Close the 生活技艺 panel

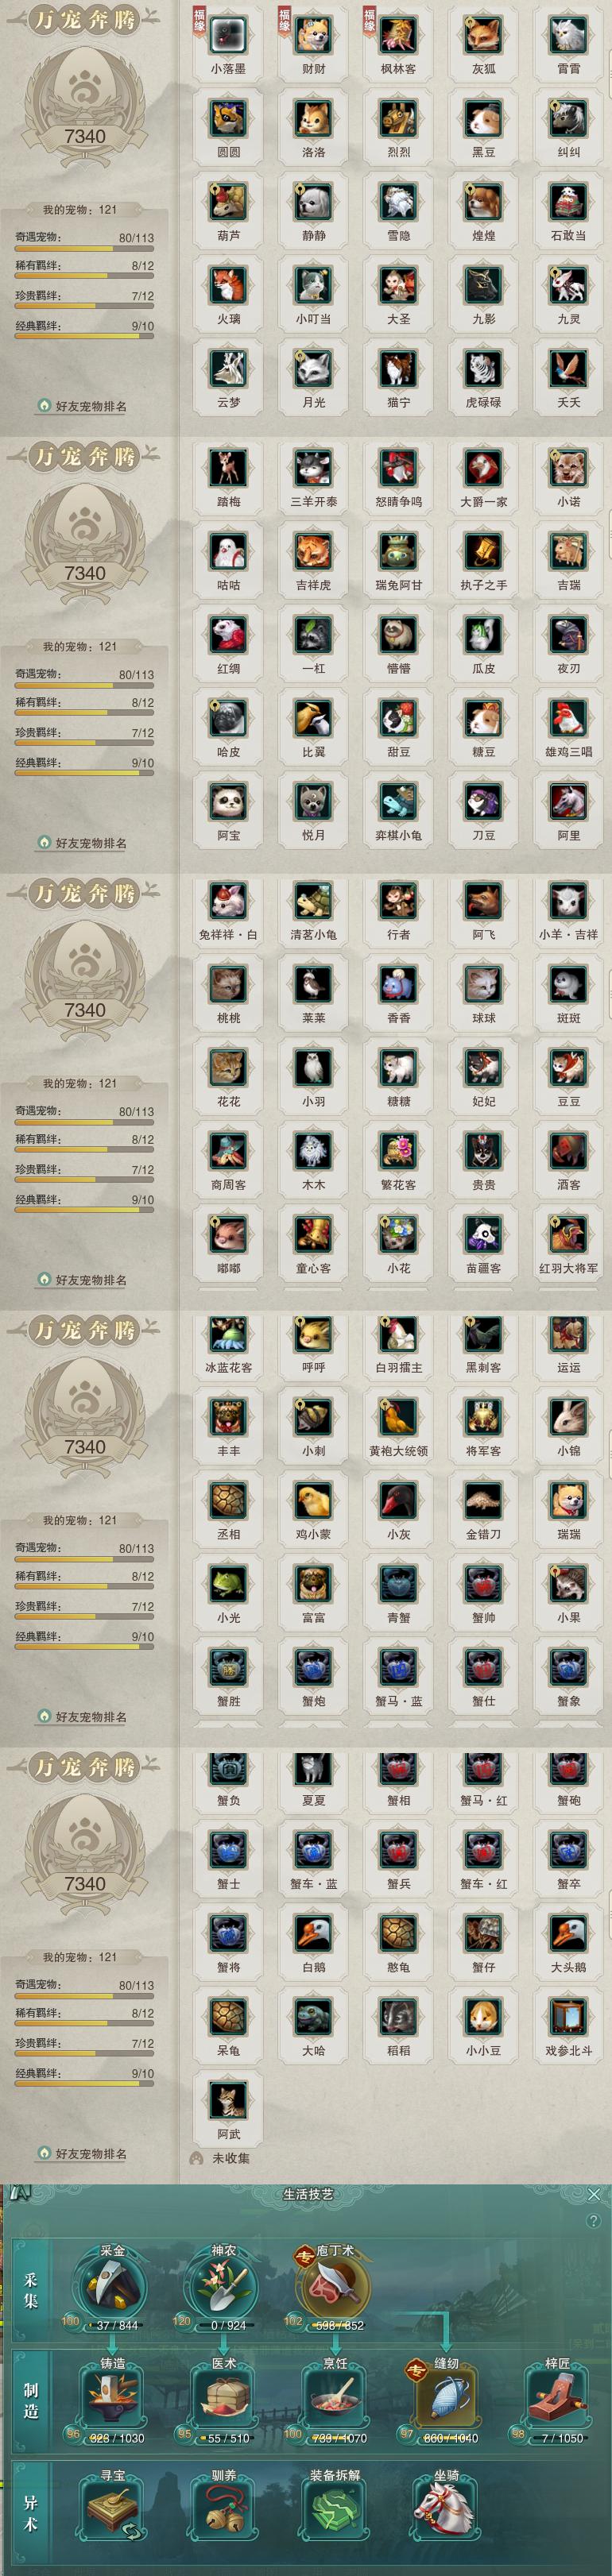click(594, 2194)
